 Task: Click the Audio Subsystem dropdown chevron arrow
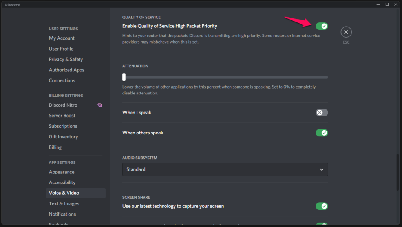click(322, 169)
